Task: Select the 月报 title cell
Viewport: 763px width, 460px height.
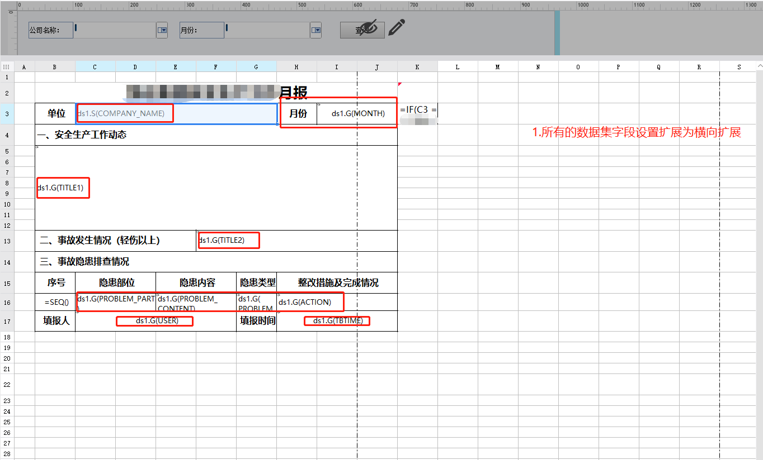Action: pos(216,93)
